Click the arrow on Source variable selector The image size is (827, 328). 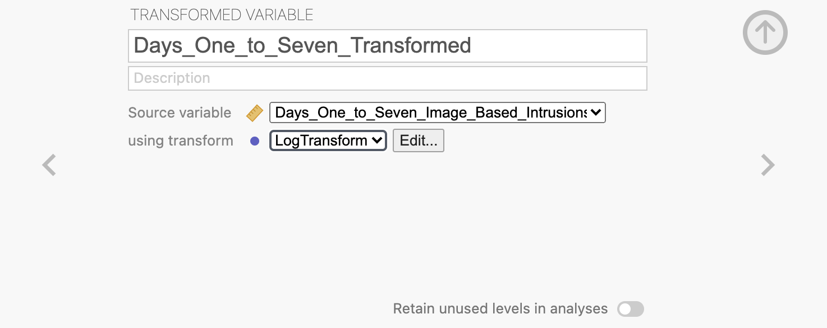[x=596, y=113]
